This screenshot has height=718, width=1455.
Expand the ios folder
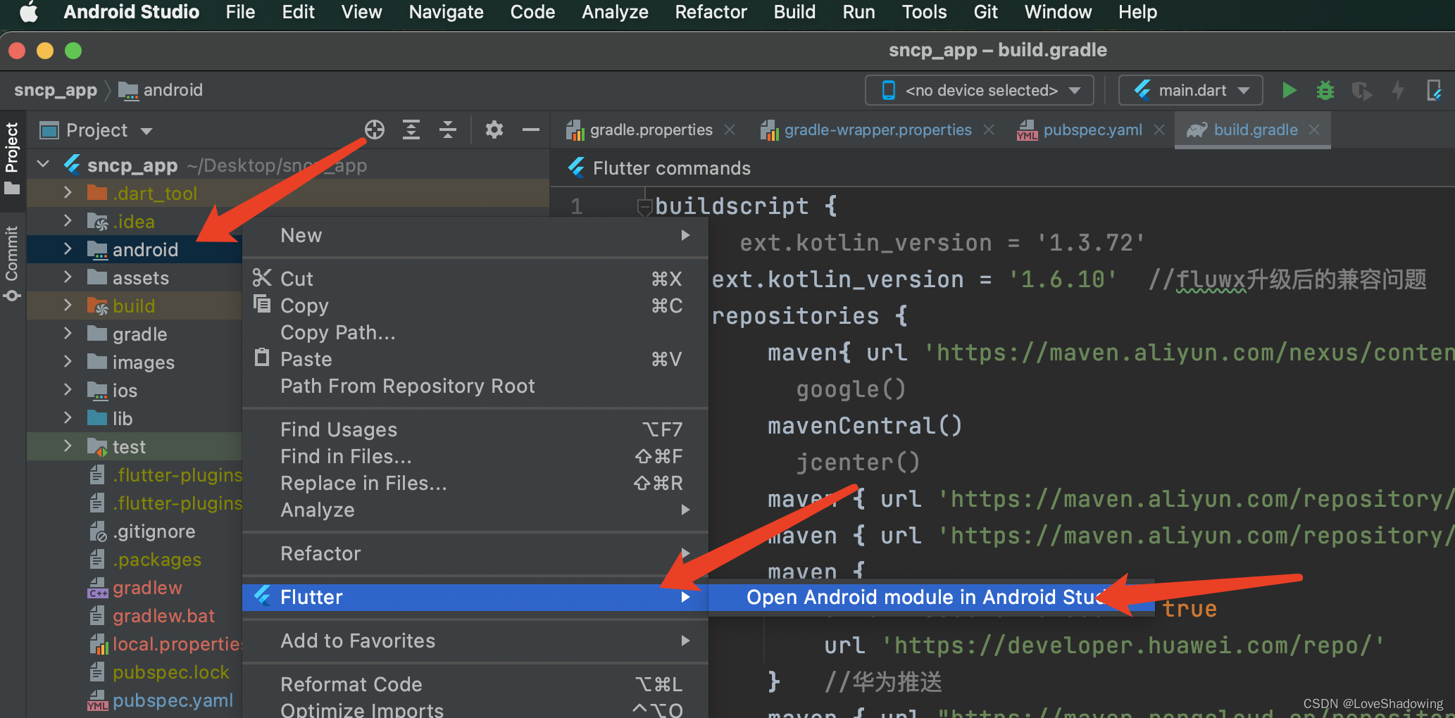coord(68,390)
